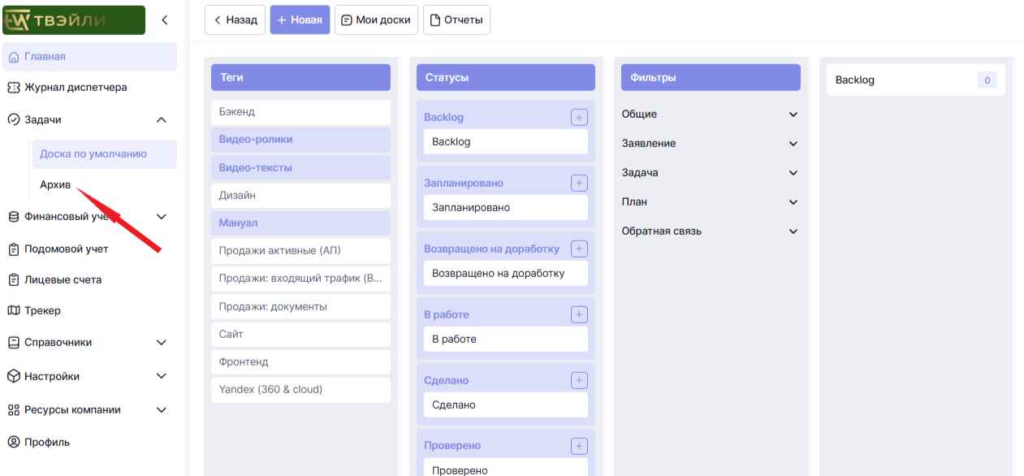Viewport: 1024px width, 476px height.
Task: Click the plus icon beside Запланировано
Action: tap(579, 183)
